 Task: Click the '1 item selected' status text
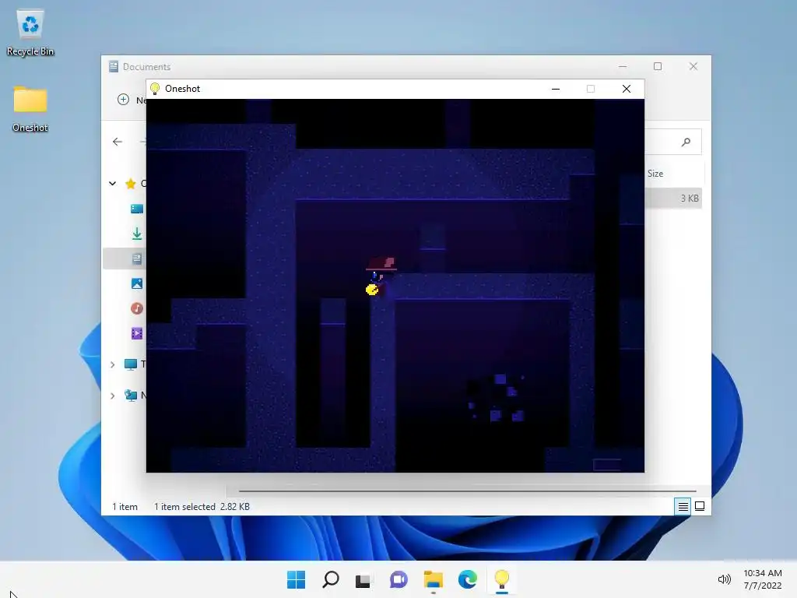point(184,507)
